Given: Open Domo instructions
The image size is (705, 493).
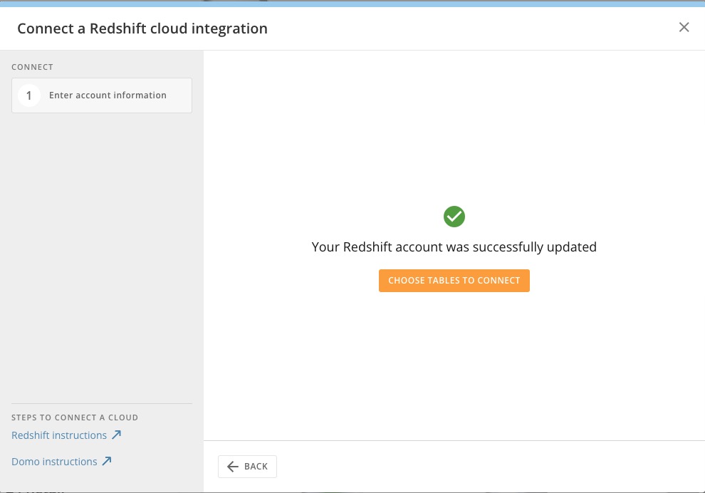Looking at the screenshot, I should click(54, 461).
